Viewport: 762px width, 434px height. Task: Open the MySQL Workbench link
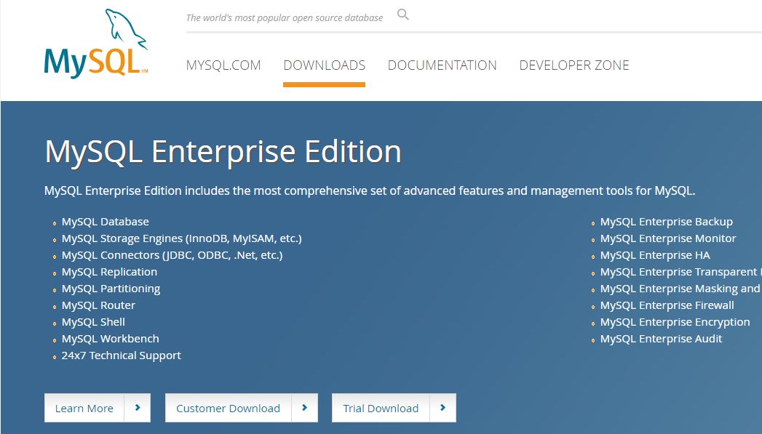click(111, 339)
